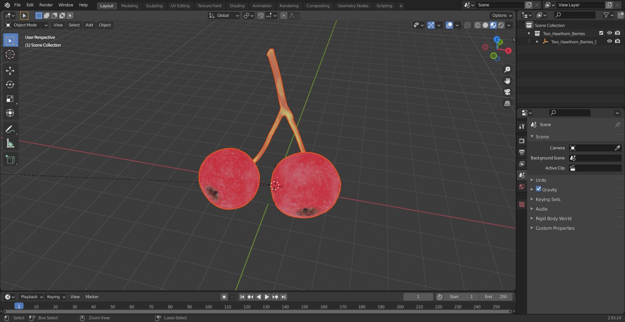Viewport: 625px width, 322px height.
Task: Click the current frame number field
Action: coord(418,297)
